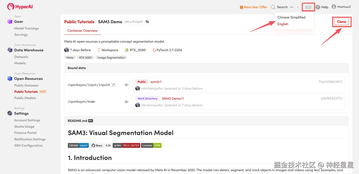Click the Help question mark icon
The image size is (359, 174).
[x=318, y=7]
